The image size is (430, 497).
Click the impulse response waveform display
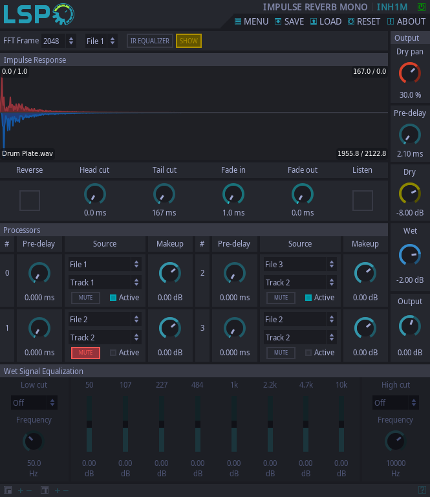point(194,113)
